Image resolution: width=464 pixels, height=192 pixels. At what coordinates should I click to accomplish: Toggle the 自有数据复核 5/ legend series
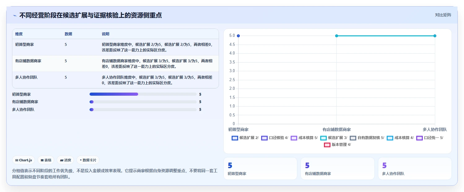[367, 138]
